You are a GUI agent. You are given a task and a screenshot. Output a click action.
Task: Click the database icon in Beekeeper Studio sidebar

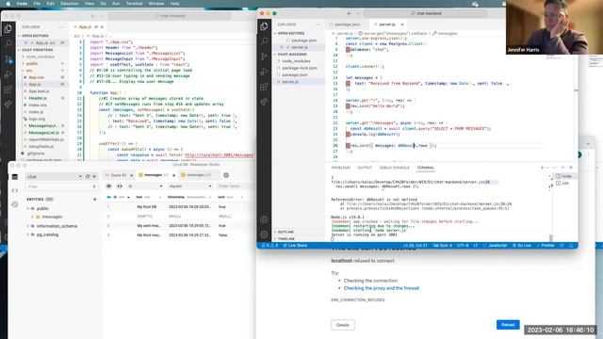15,177
